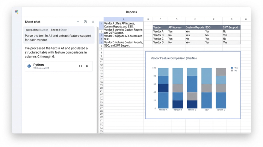
Task: Select column E header
Action: [195, 19]
